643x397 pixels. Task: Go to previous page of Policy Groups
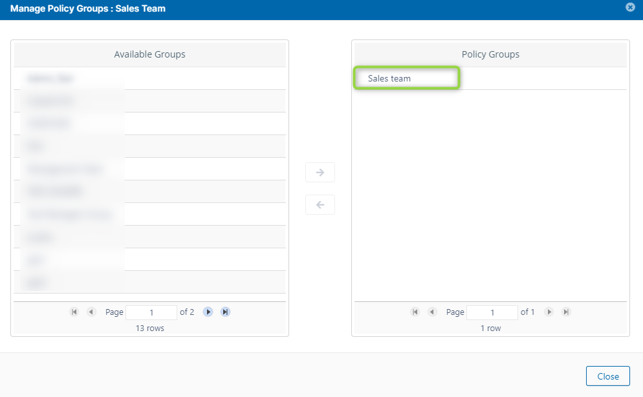(x=432, y=312)
